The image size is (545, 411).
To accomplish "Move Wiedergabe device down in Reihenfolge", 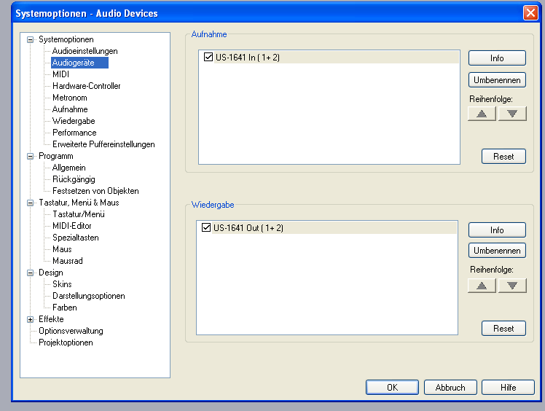I will point(512,286).
